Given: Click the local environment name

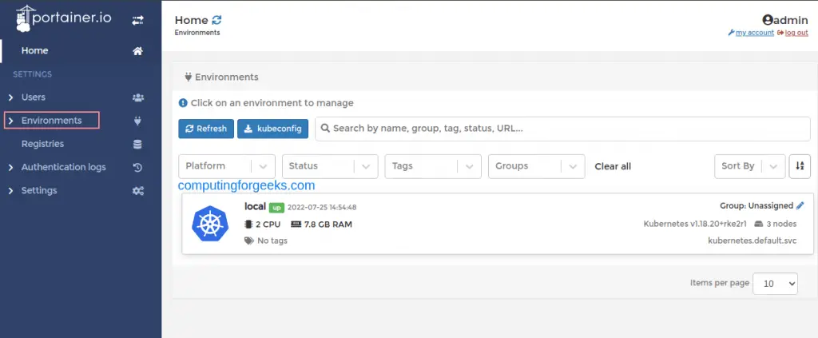Looking at the screenshot, I should pos(255,206).
